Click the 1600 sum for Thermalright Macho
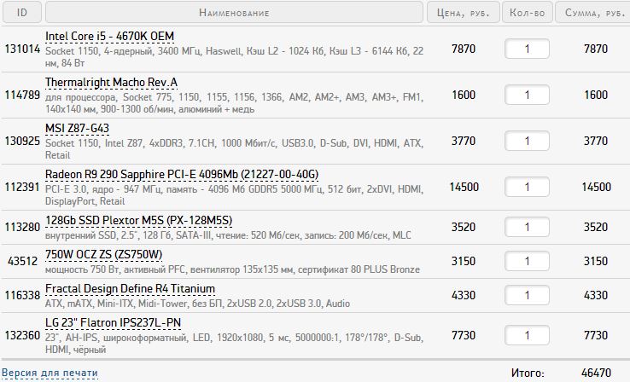 pos(596,95)
